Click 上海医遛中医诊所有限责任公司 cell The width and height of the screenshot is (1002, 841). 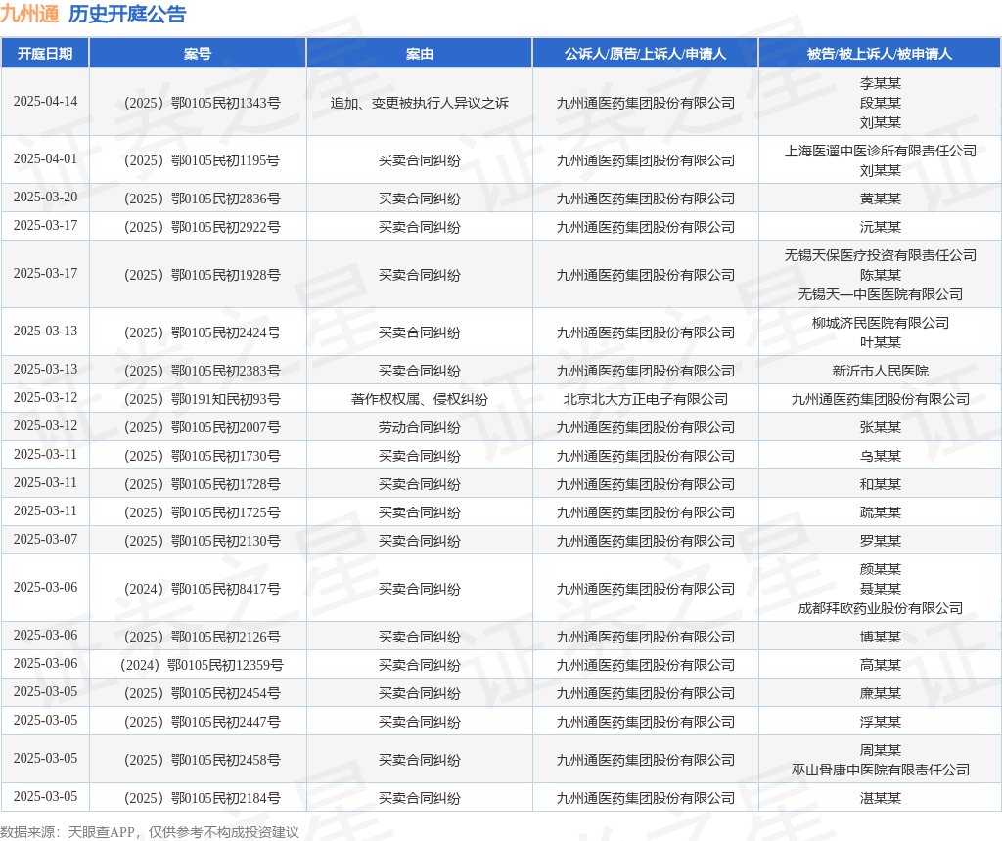tap(881, 151)
